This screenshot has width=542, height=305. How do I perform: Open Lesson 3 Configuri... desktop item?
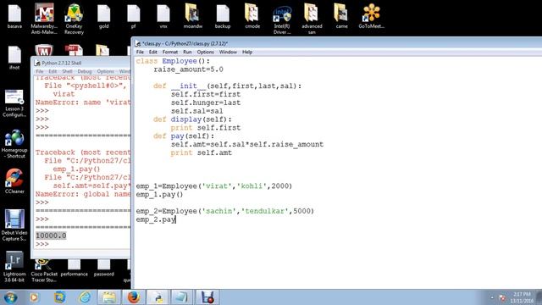tap(14, 103)
